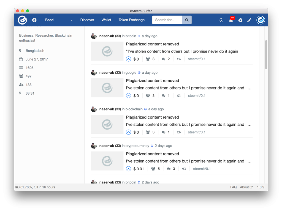Reblog the bitcoin post
Viewport: 282px width, 211px height.
pyautogui.click(x=179, y=59)
